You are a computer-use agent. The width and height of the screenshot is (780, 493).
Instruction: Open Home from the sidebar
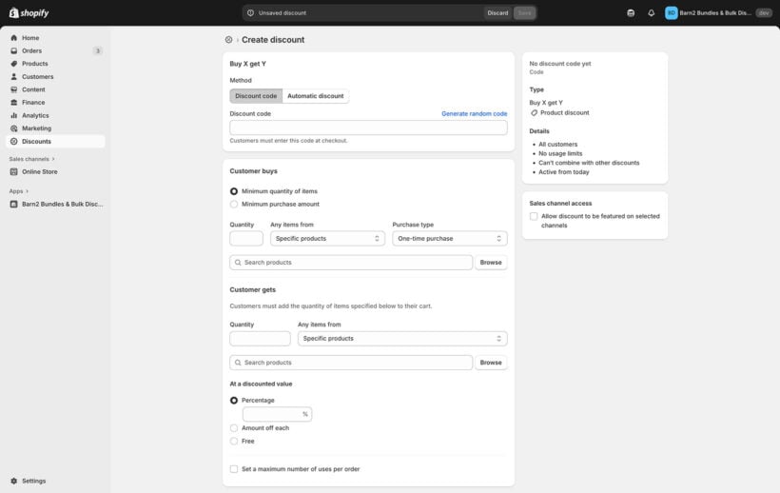tap(30, 38)
